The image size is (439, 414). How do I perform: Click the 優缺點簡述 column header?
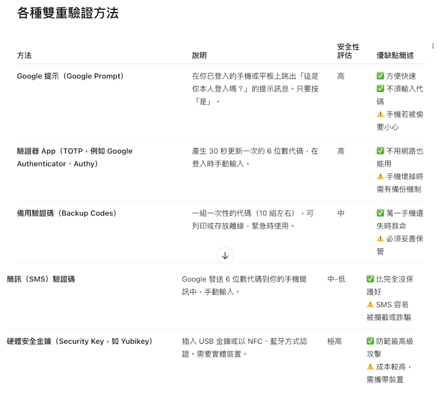tap(395, 55)
